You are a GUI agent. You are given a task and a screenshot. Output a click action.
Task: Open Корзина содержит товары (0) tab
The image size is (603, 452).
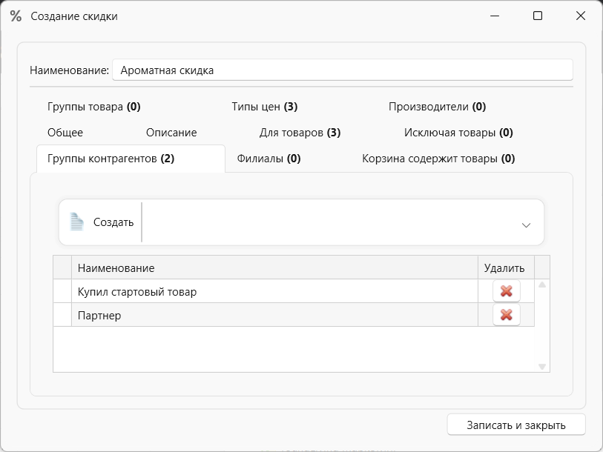438,159
